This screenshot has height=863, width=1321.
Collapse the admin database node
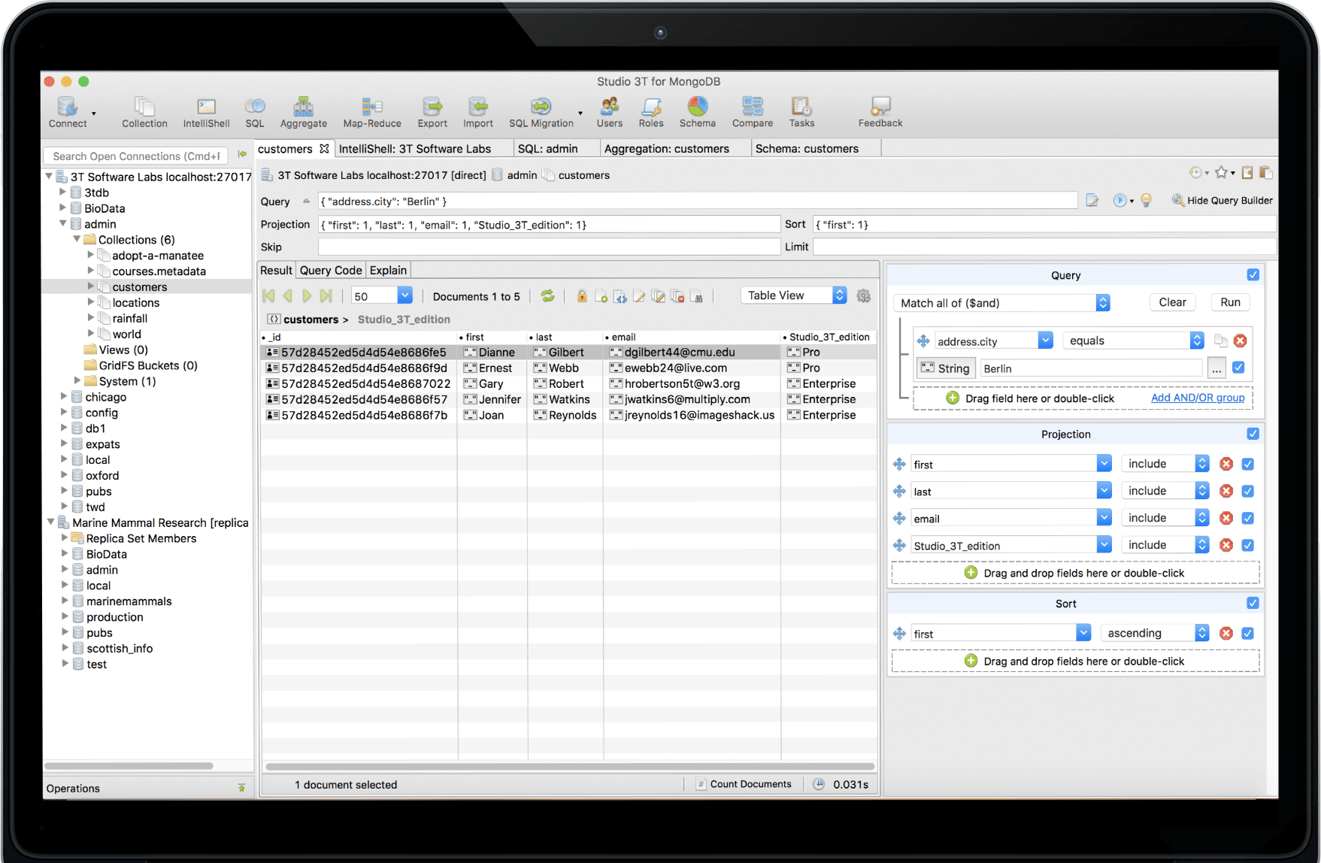pos(63,223)
